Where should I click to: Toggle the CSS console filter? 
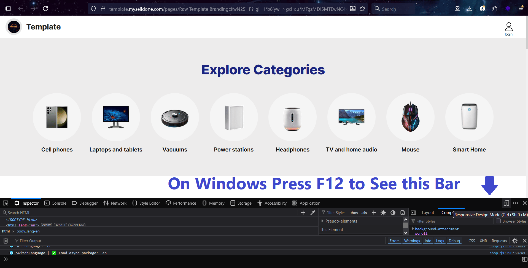coord(472,241)
